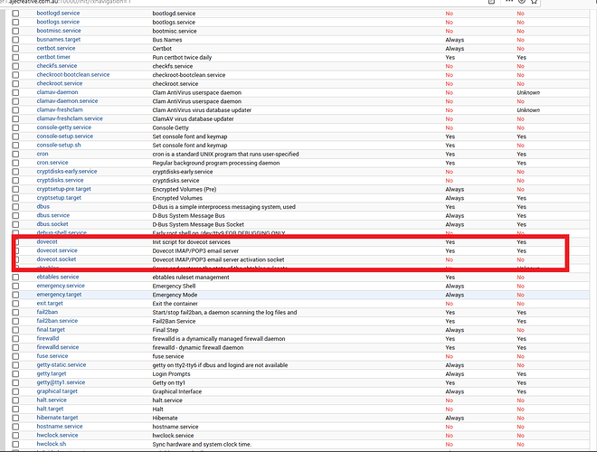Open the dbus link
Image resolution: width=597 pixels, height=452 pixels.
(43, 207)
